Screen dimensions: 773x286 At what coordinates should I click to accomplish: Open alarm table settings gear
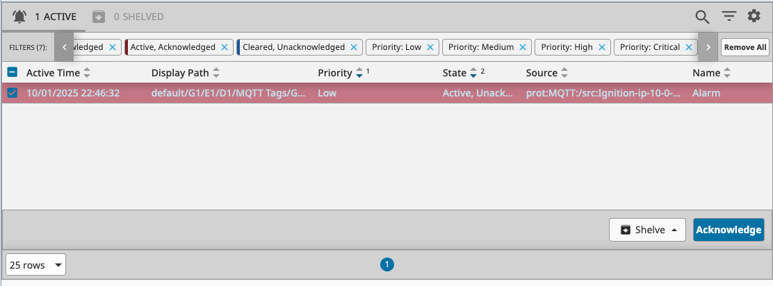754,17
